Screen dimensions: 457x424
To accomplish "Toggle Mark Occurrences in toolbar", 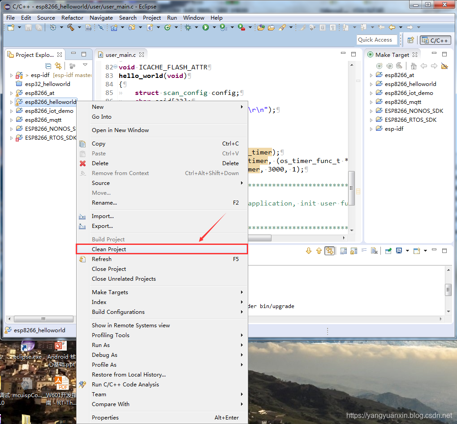I will (303, 27).
